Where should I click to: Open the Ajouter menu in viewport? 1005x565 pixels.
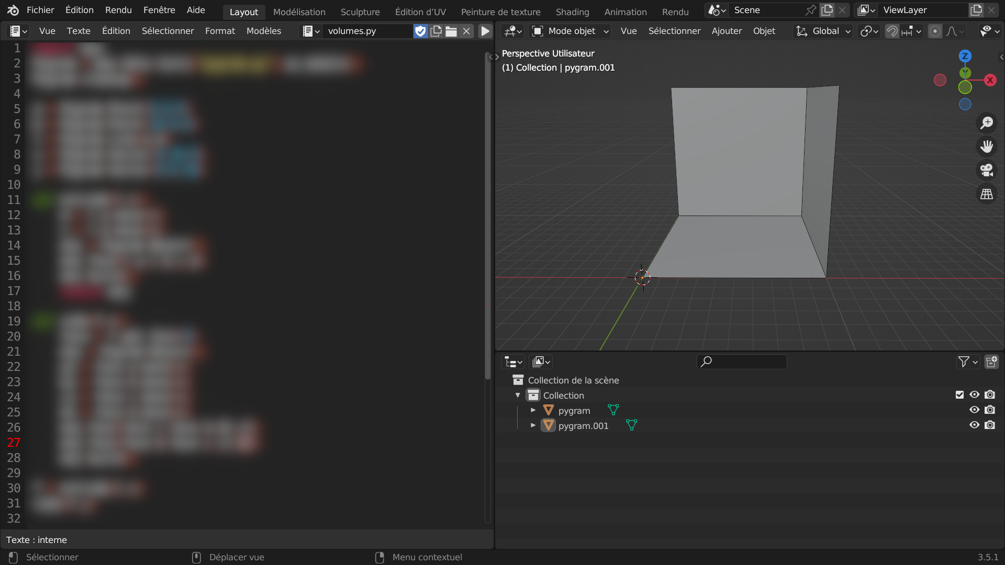tap(727, 31)
